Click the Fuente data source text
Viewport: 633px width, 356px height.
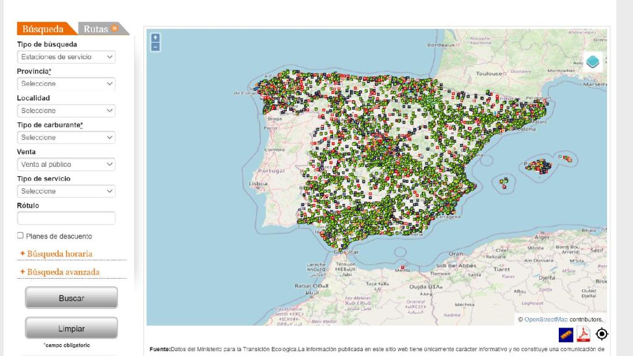coord(377,349)
